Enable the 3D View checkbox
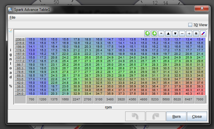Viewport: 214px width, 129px height. coord(190,25)
